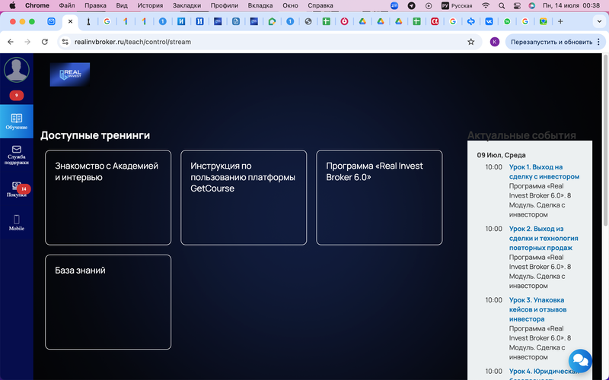609x380 pixels.
Task: Open training Знакомство с Академией и интервью
Action: [x=108, y=198]
